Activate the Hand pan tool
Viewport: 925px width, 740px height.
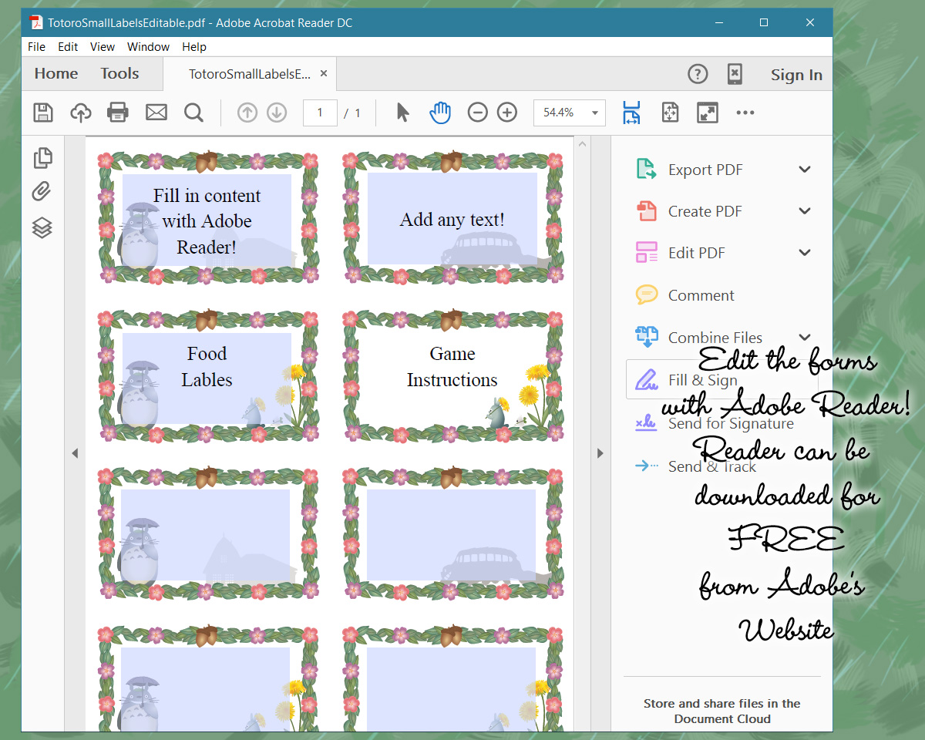click(x=439, y=113)
